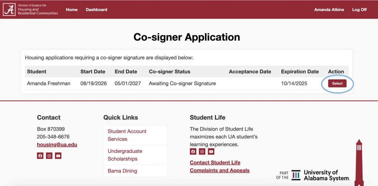Open Complaints and Appeals link

click(220, 170)
